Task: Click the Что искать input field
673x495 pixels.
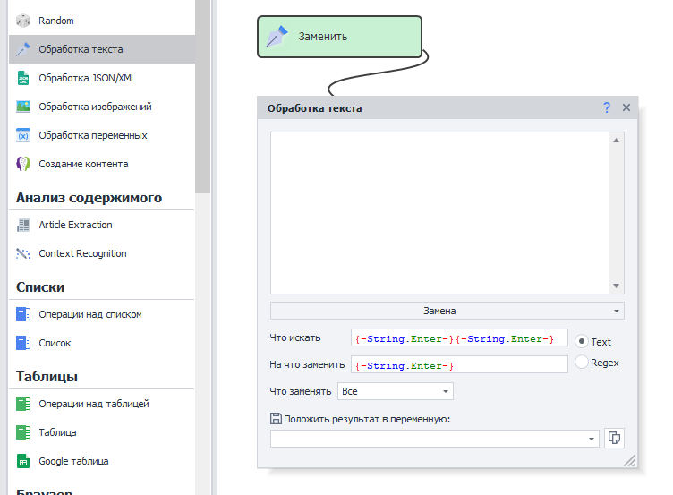Action: point(459,337)
